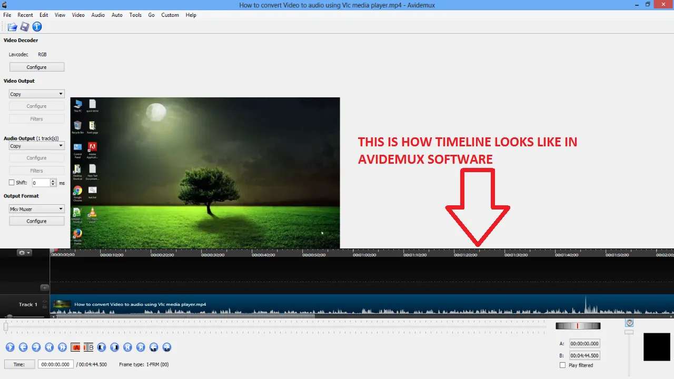
Task: Enable the audio Shift checkbox
Action: 12,183
